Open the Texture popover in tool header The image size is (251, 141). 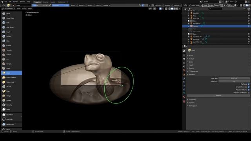[82, 5]
